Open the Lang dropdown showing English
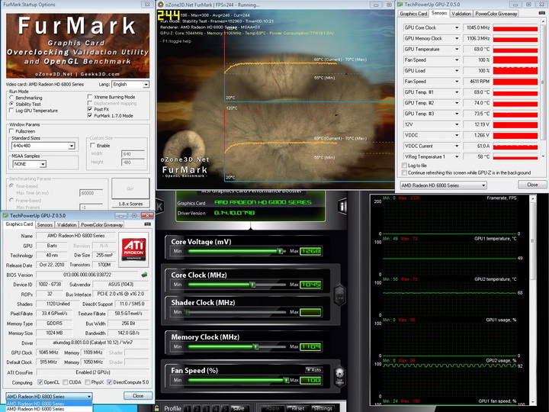The width and height of the screenshot is (549, 412). (x=130, y=85)
